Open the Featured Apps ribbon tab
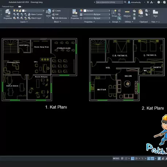This screenshot has height=167, width=167. pyautogui.click(x=8, y=7)
